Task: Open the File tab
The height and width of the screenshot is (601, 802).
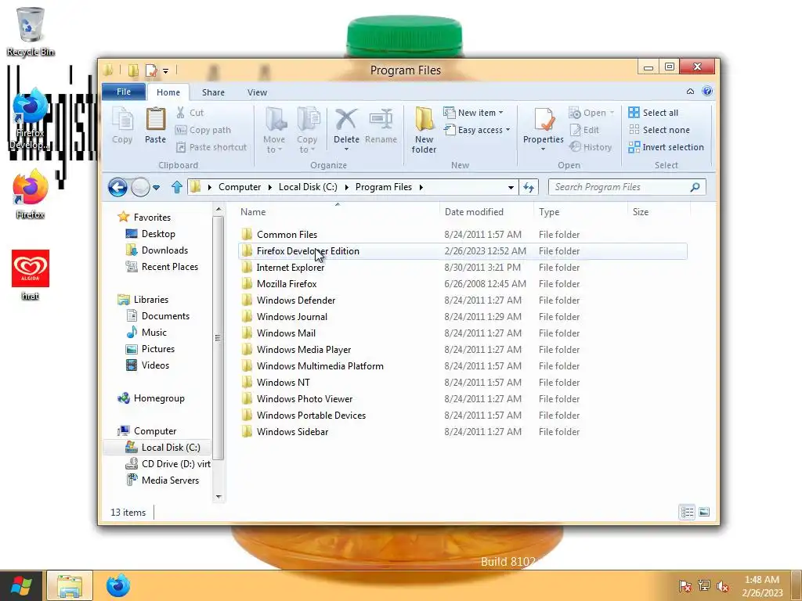Action: pyautogui.click(x=124, y=92)
